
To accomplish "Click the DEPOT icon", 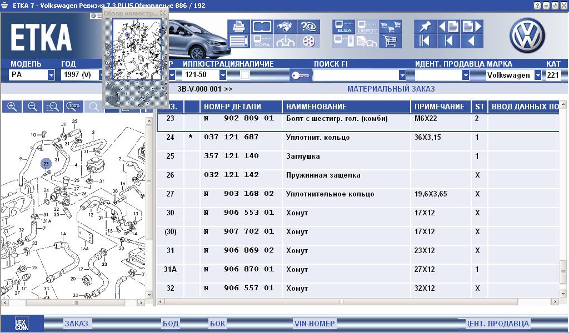I will (x=367, y=27).
